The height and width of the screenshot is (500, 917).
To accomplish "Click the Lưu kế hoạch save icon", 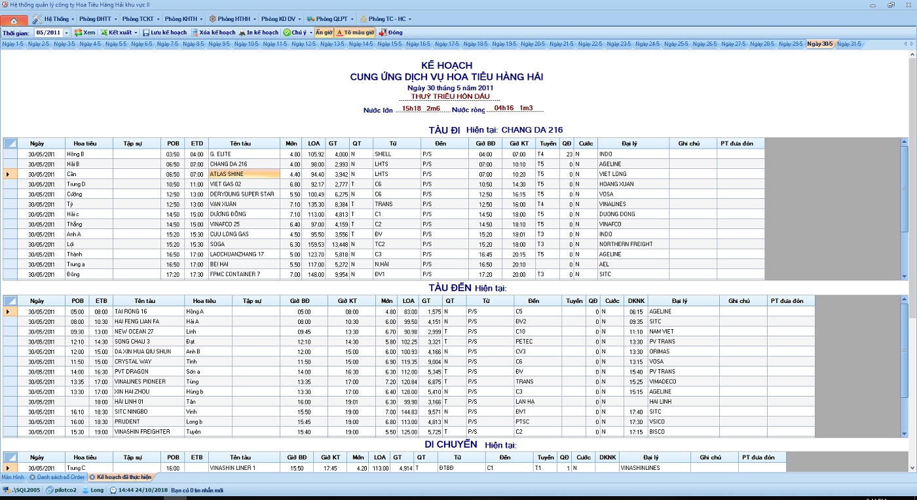I will pyautogui.click(x=146, y=32).
